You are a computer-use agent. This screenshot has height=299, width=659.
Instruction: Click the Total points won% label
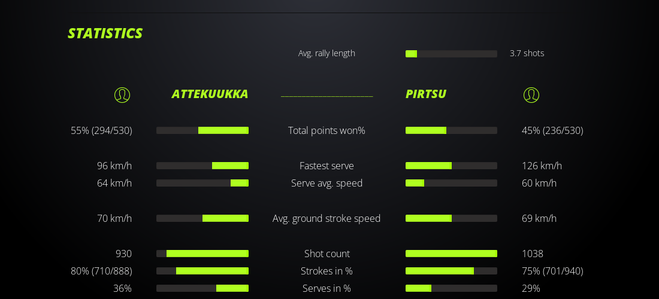tap(327, 130)
